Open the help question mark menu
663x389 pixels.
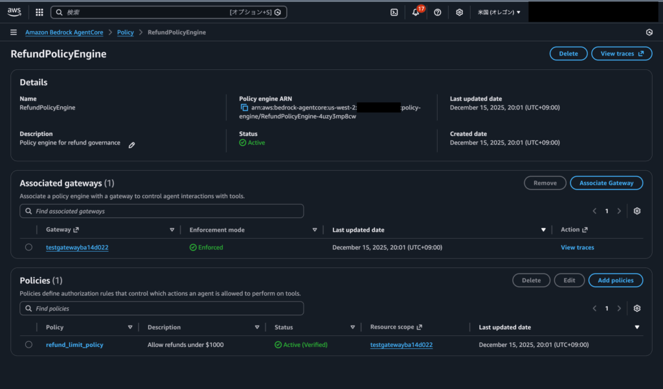pyautogui.click(x=438, y=12)
